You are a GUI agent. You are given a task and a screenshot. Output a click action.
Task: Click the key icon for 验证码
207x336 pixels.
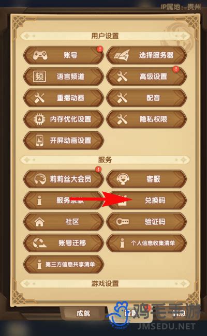[123, 221]
